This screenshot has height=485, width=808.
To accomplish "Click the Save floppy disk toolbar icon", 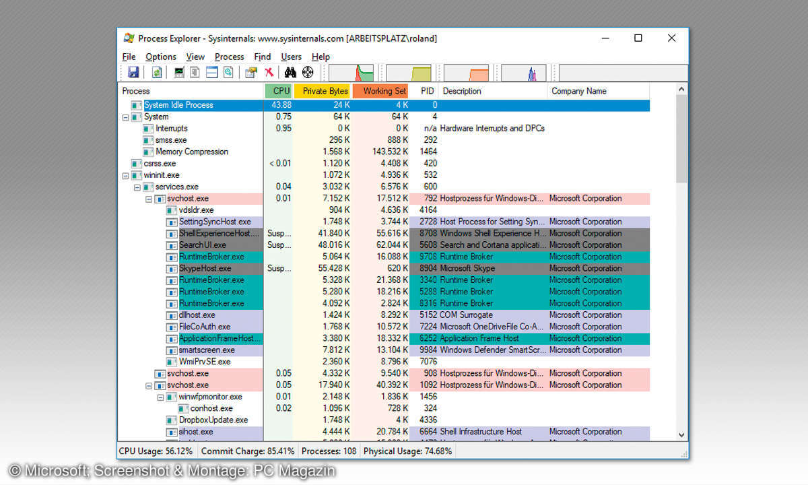I will [133, 73].
